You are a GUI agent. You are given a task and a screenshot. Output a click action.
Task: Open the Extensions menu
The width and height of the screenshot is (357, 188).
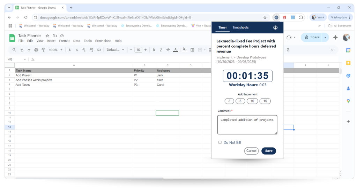tap(103, 41)
